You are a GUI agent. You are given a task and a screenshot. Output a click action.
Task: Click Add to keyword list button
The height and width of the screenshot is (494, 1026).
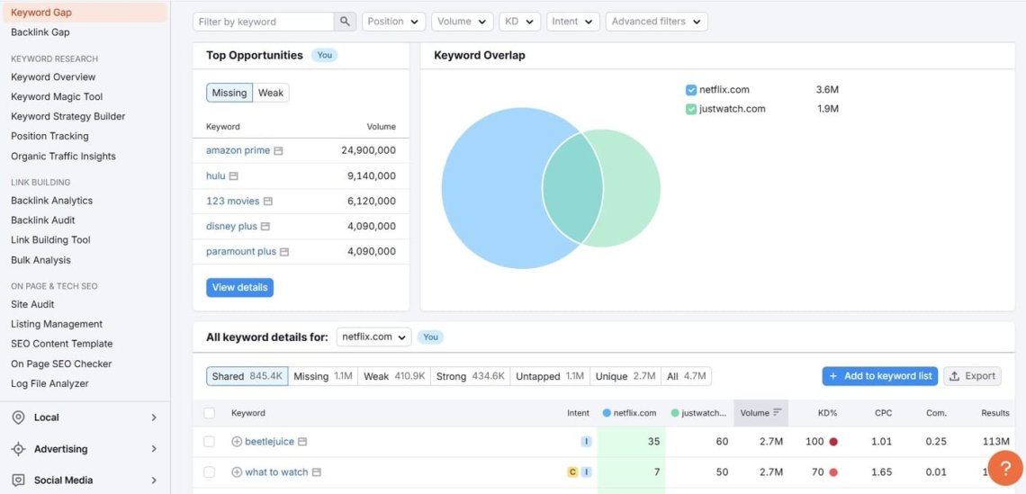880,376
